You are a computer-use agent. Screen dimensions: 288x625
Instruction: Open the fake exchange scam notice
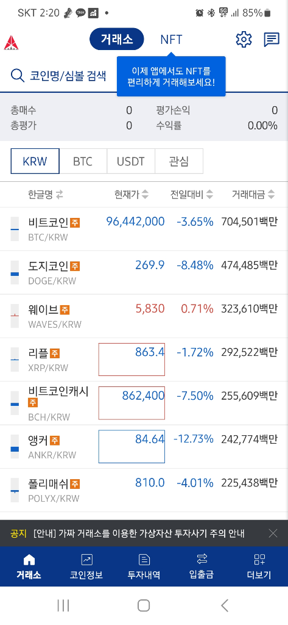point(139,533)
